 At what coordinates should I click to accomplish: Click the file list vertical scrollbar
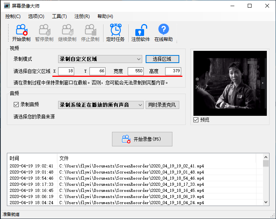266,180
